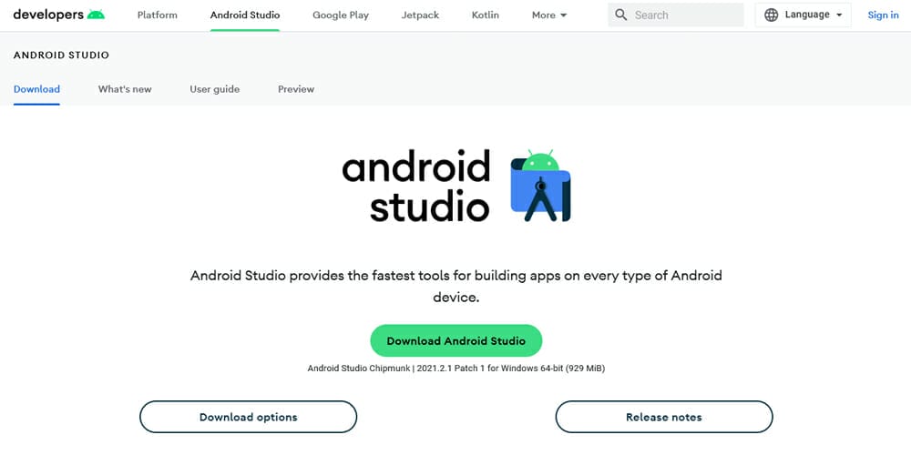Viewport: 911px width, 455px height.
Task: Go to the Platform nav item
Action: pos(158,15)
